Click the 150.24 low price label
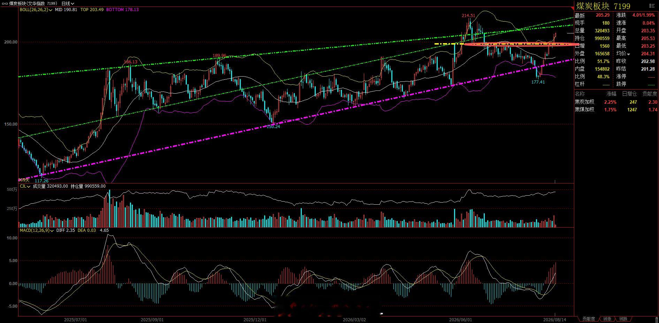Image resolution: width=659 pixels, height=323 pixels. pos(273,127)
